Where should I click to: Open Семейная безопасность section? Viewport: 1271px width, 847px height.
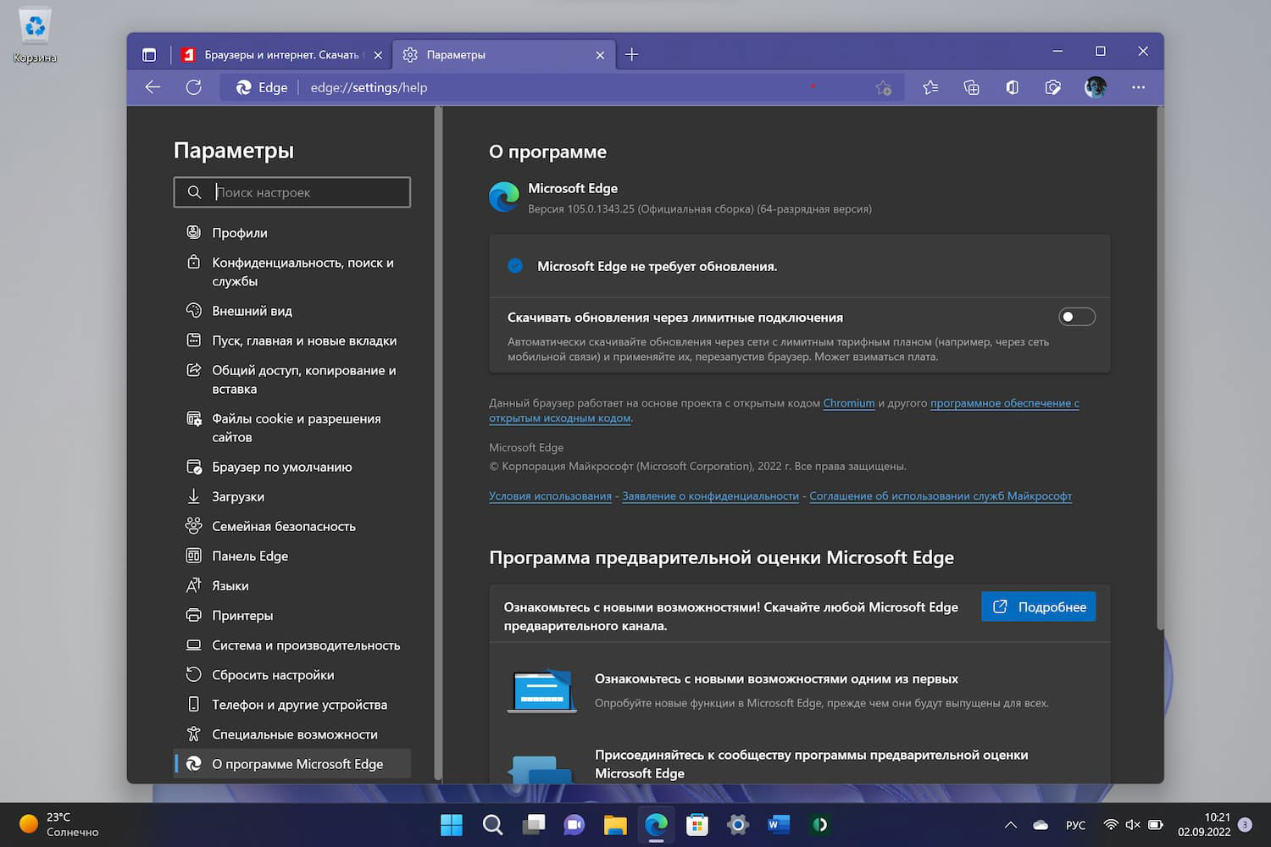coord(292,526)
